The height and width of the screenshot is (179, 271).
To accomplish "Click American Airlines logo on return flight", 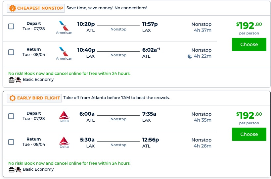I will [62, 51].
